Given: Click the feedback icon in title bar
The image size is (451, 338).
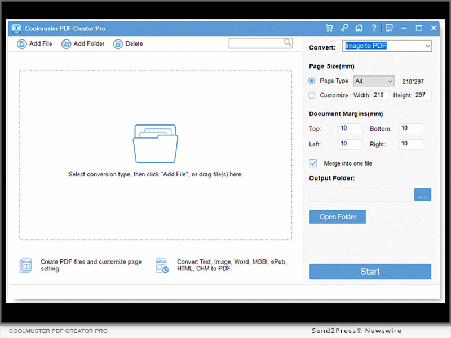Looking at the screenshot, I should coord(389,28).
